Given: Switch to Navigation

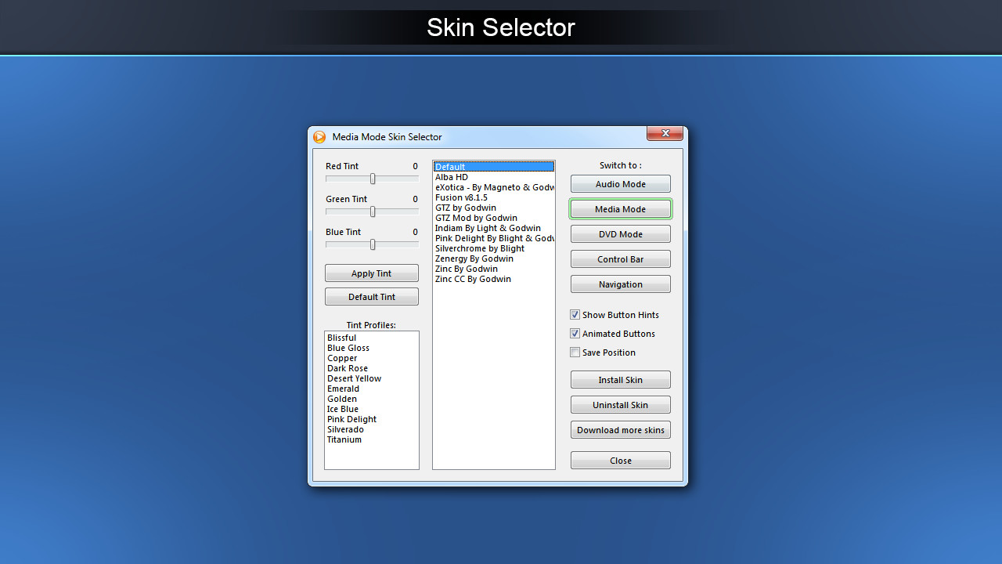Looking at the screenshot, I should (x=620, y=284).
